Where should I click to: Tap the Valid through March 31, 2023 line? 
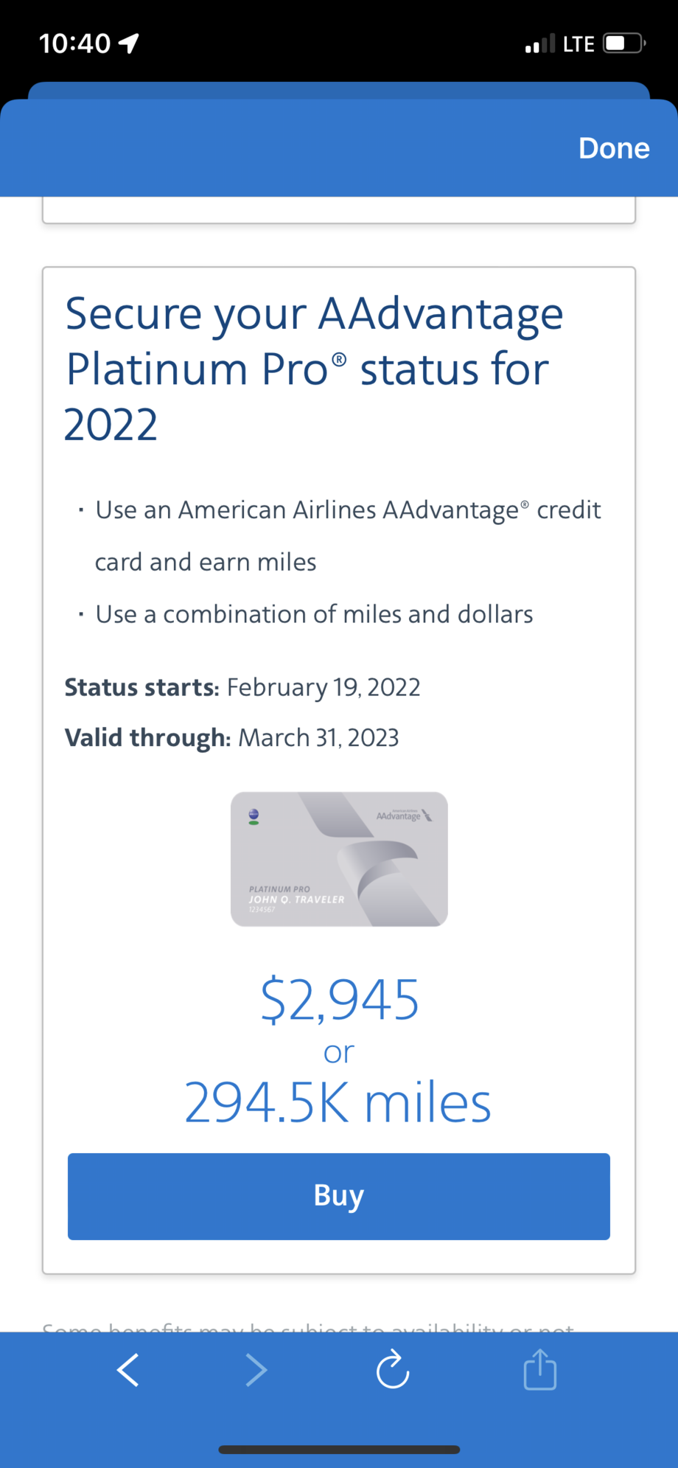231,737
